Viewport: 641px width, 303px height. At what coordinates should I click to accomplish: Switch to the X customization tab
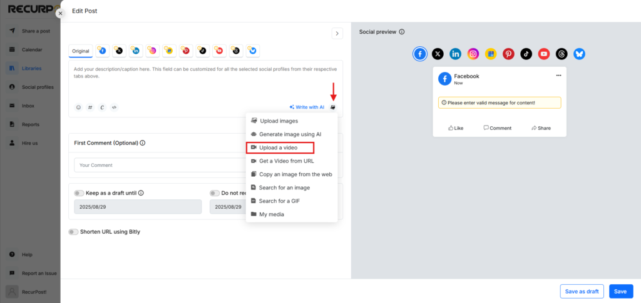point(119,51)
